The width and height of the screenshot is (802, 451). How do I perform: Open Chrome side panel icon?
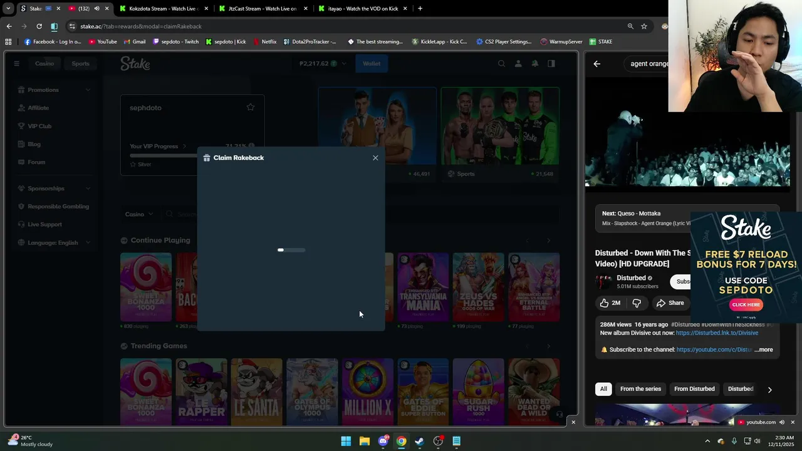(x=54, y=26)
